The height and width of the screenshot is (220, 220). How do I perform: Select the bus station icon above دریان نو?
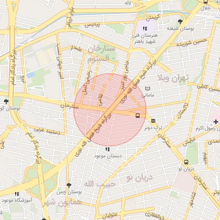186,162
